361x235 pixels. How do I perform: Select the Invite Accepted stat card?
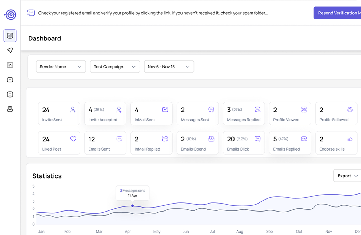105,114
